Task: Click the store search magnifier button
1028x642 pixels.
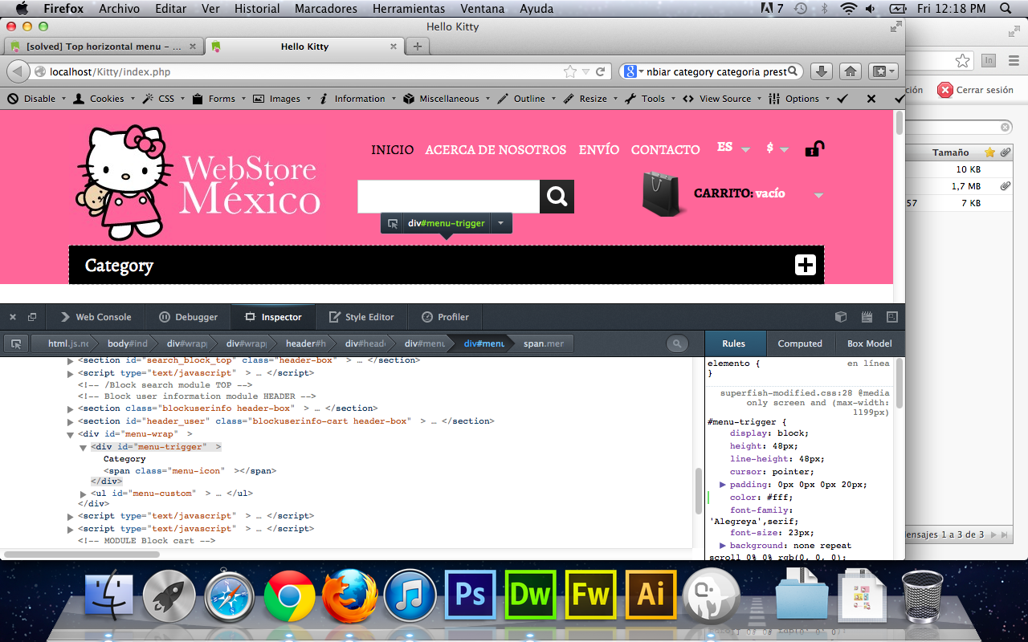Action: point(557,197)
